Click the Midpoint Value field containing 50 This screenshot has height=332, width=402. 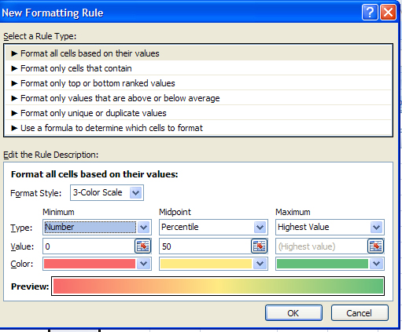coord(205,246)
